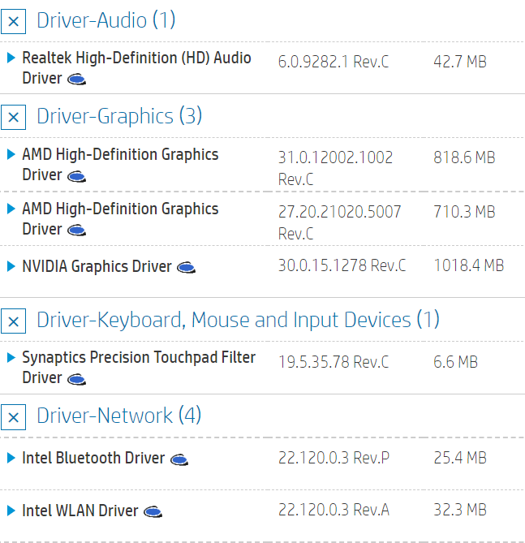Click disc icon beside Intel Bluetooth Driver
Viewport: 525px width, 543px height.
click(179, 459)
